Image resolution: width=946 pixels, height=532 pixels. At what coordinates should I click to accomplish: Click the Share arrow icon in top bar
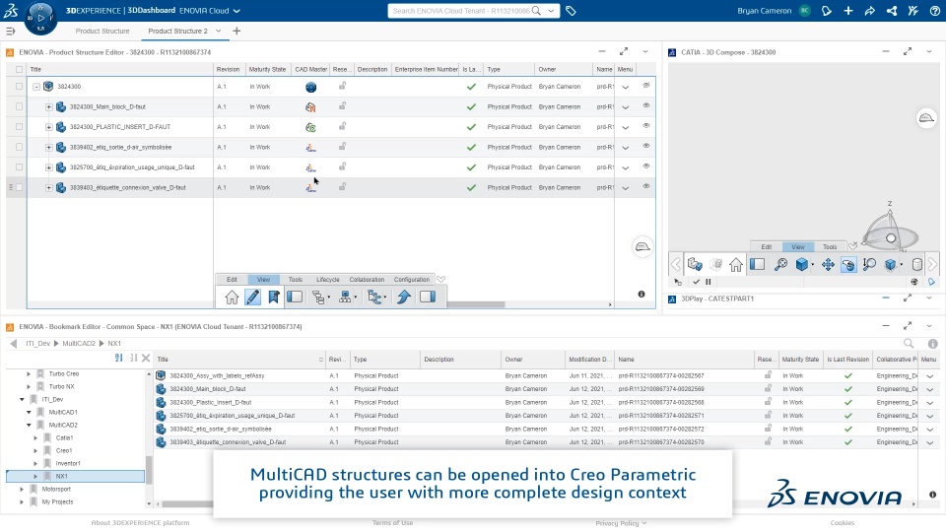[870, 11]
